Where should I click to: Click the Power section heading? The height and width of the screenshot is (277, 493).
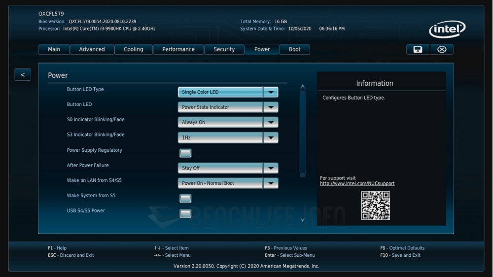pyautogui.click(x=58, y=75)
